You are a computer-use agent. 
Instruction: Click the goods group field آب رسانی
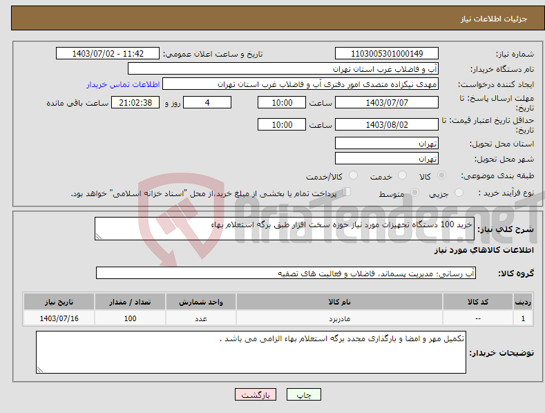[286, 273]
